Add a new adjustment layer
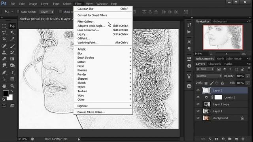The width and height of the screenshot is (253, 142). (223, 139)
